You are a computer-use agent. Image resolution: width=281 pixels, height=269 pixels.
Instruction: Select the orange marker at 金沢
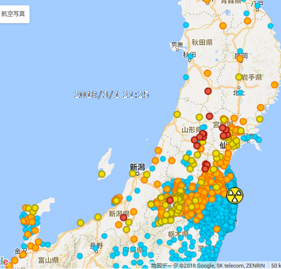point(23,254)
